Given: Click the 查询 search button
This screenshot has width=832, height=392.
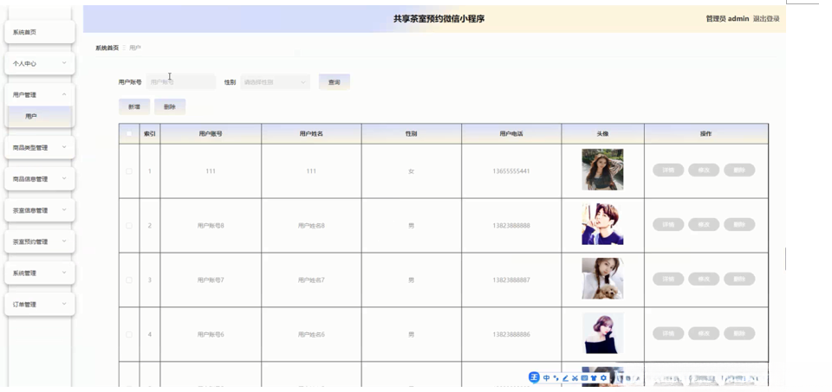Looking at the screenshot, I should 335,82.
